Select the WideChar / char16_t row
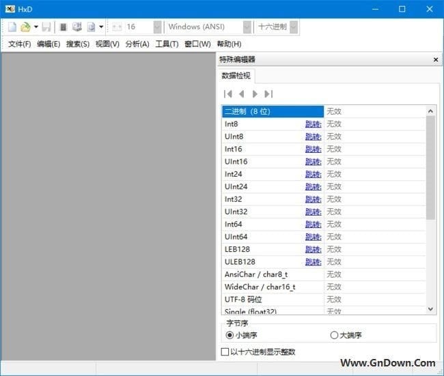This screenshot has width=444, height=376. pyautogui.click(x=324, y=287)
